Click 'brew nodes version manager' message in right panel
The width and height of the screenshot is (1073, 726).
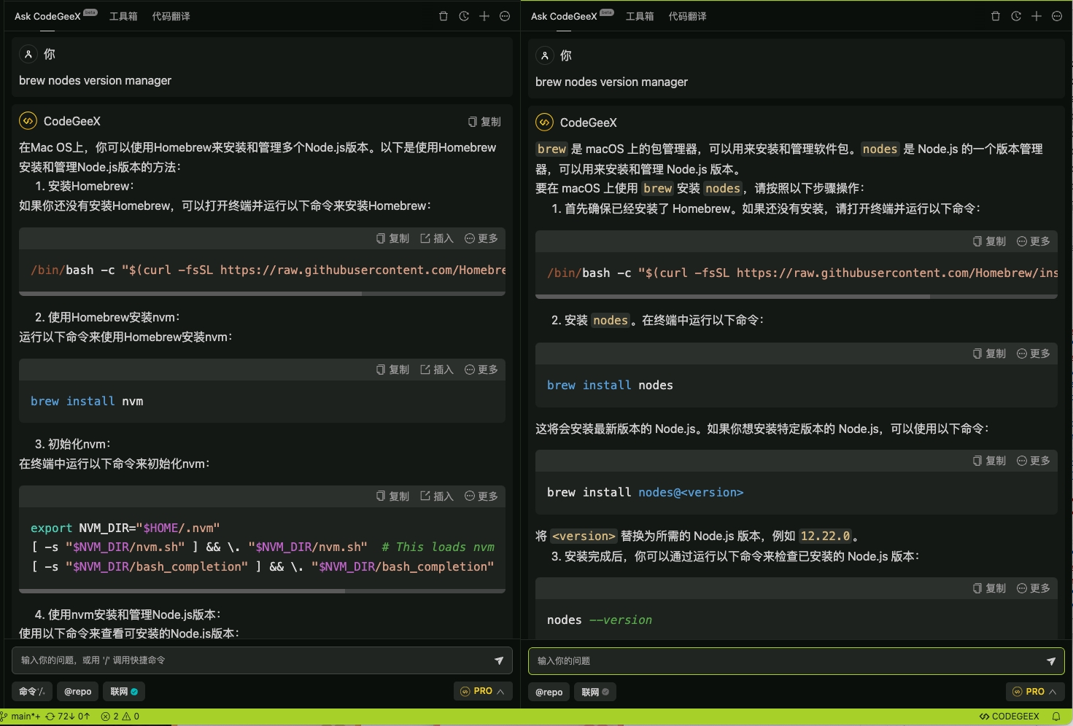click(611, 82)
